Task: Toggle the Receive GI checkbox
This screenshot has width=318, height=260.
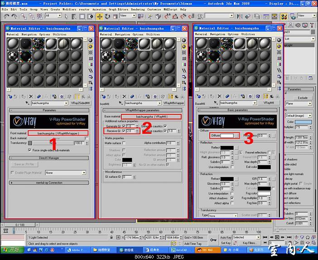Action: [x=124, y=131]
